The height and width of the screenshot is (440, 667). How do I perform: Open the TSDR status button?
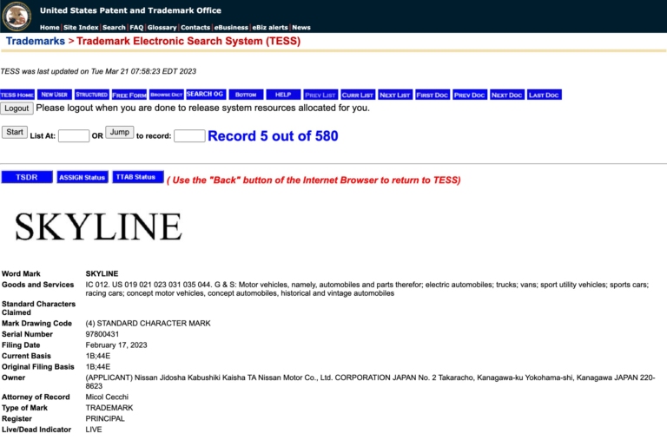27,177
